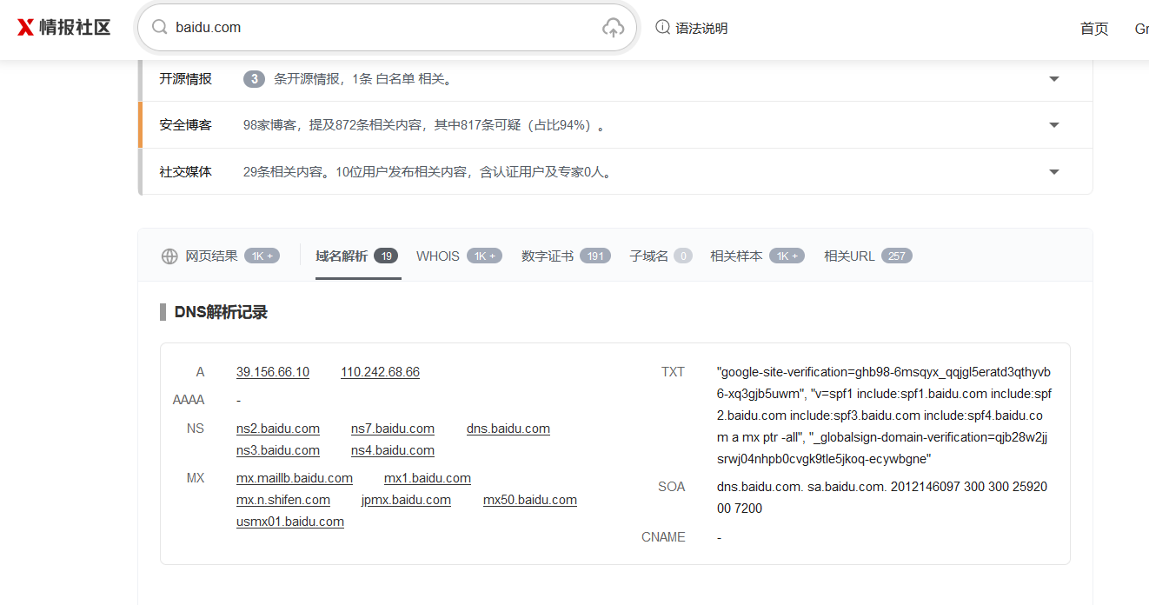Screen dimensions: 1149x605
Task: Open the 子域名 tab
Action: tap(661, 256)
